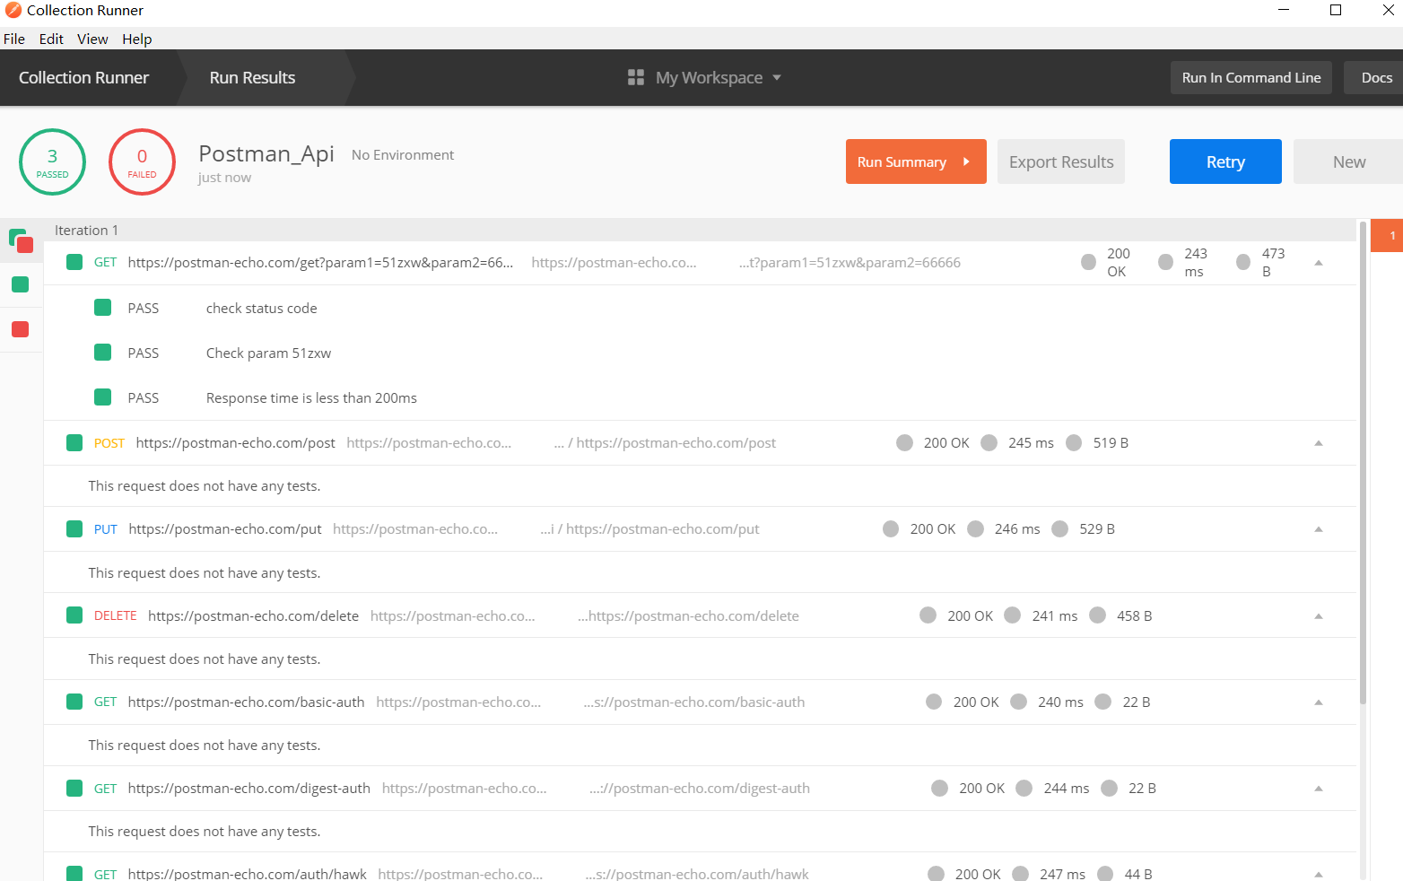1403x881 pixels.
Task: Click 'Response time is less than 200ms' test result
Action: (311, 397)
